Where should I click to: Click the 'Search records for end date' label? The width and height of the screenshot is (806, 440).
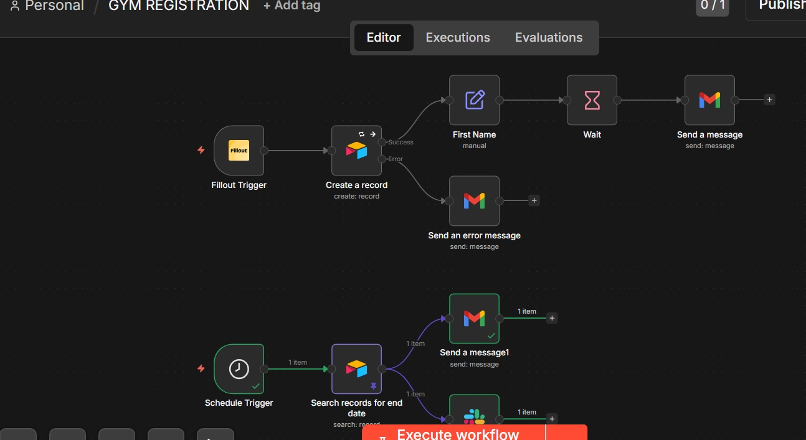point(356,408)
